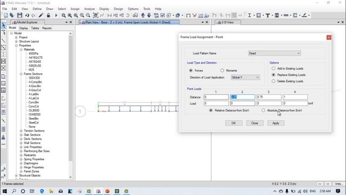Choose Replace Existing Loads option
The image size is (346, 195).
[x=274, y=75]
